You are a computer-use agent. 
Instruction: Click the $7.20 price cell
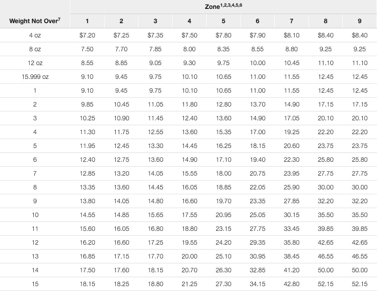(87, 35)
